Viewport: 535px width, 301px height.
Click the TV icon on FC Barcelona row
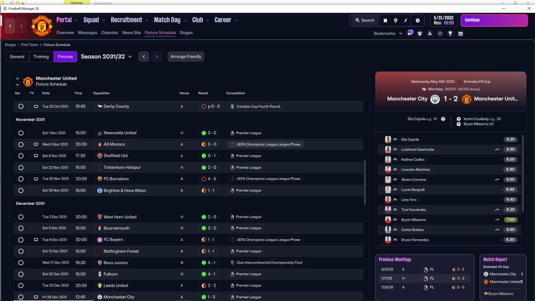(36, 179)
